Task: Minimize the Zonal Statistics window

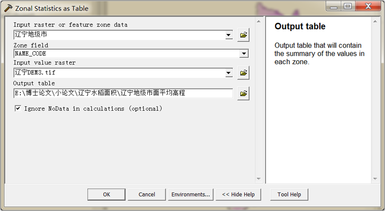Action: click(x=334, y=7)
